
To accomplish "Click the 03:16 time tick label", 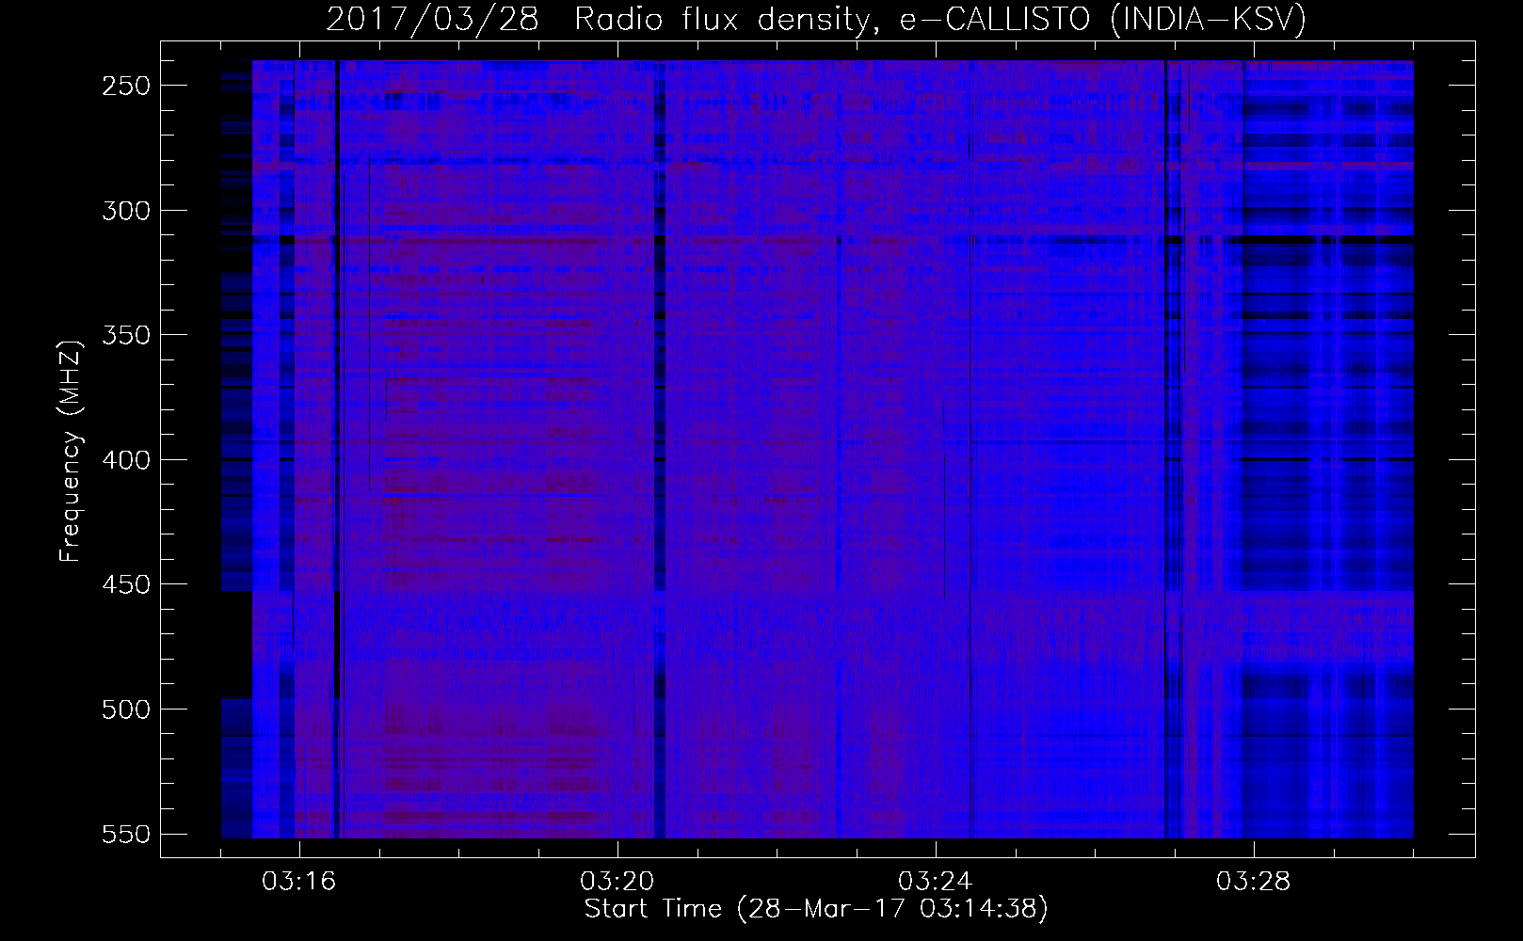I will point(299,882).
